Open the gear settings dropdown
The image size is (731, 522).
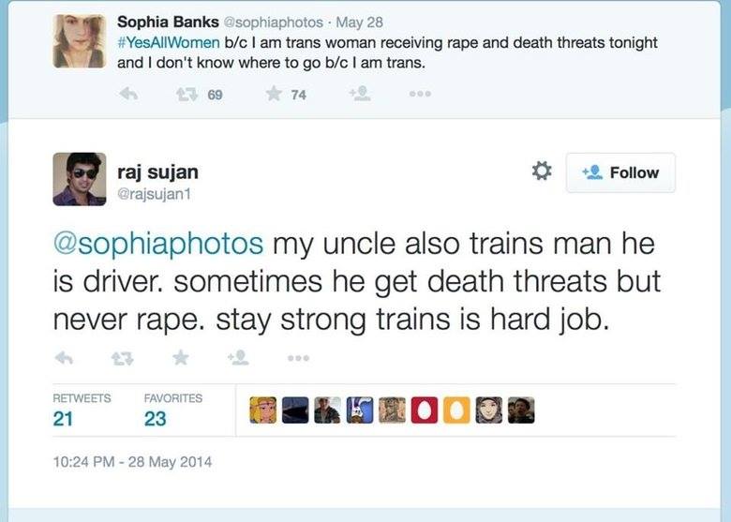541,172
